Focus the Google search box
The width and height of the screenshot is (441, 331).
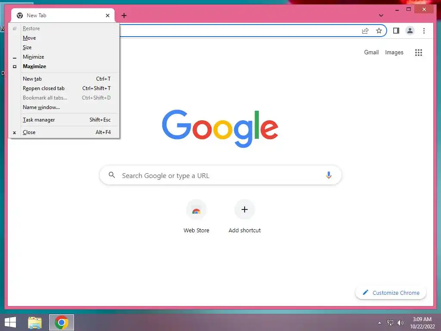(x=221, y=175)
